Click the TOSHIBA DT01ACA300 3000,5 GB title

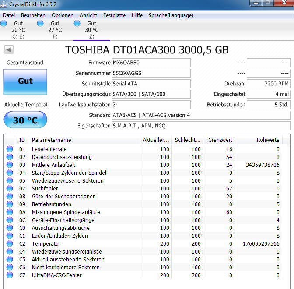[x=147, y=50]
